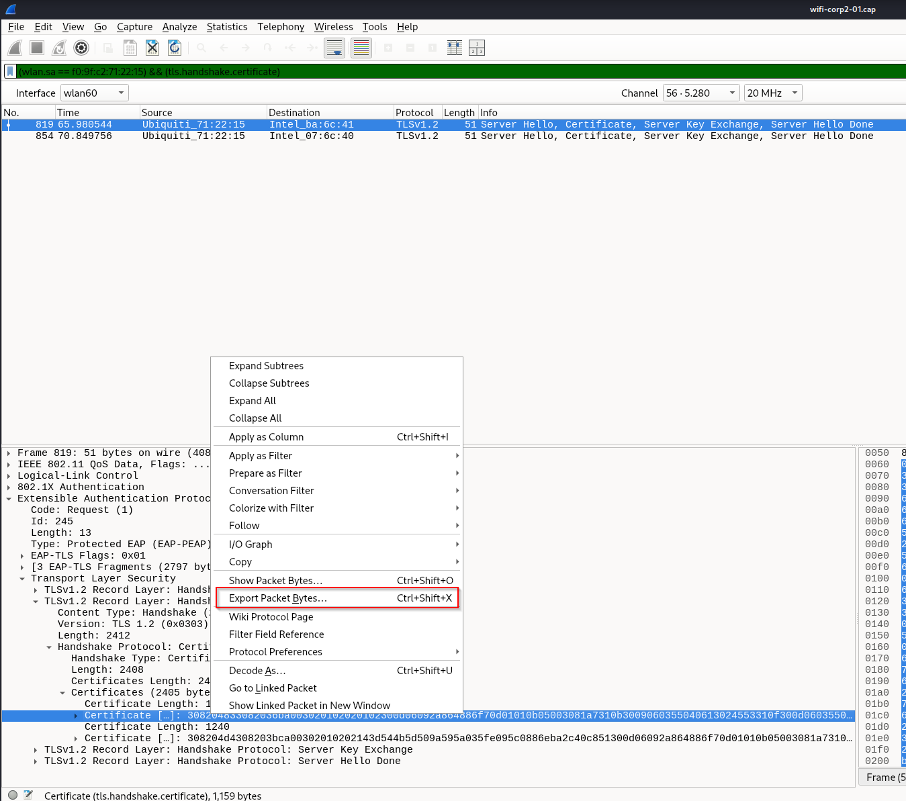Viewport: 906px width, 801px height.
Task: Add a packet comment via pencil icon
Action: [x=28, y=795]
